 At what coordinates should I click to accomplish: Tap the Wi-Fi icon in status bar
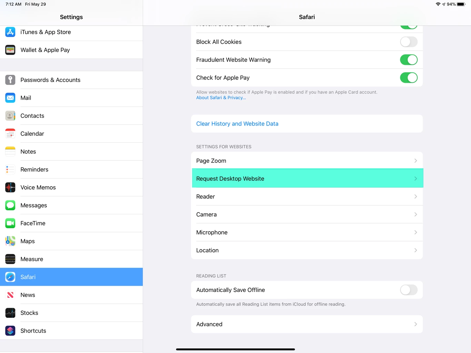click(x=438, y=4)
